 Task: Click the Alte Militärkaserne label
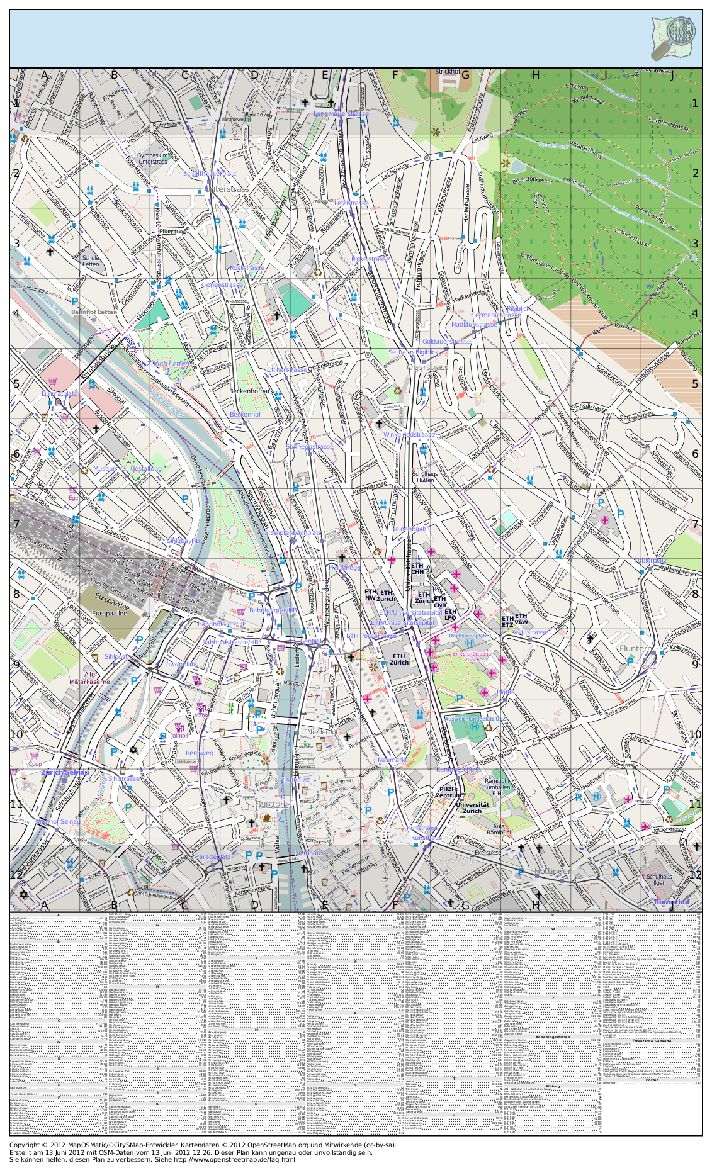[89, 678]
